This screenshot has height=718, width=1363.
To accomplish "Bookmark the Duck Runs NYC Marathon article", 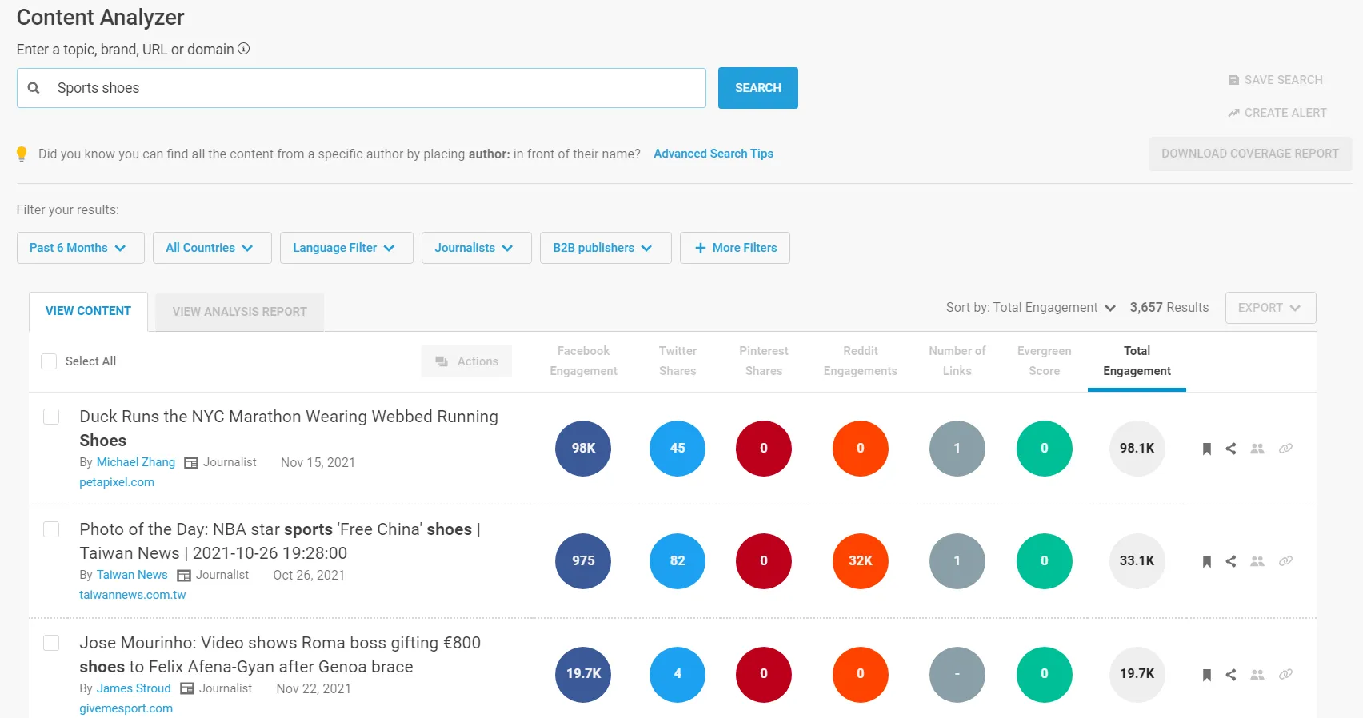I will coord(1206,449).
